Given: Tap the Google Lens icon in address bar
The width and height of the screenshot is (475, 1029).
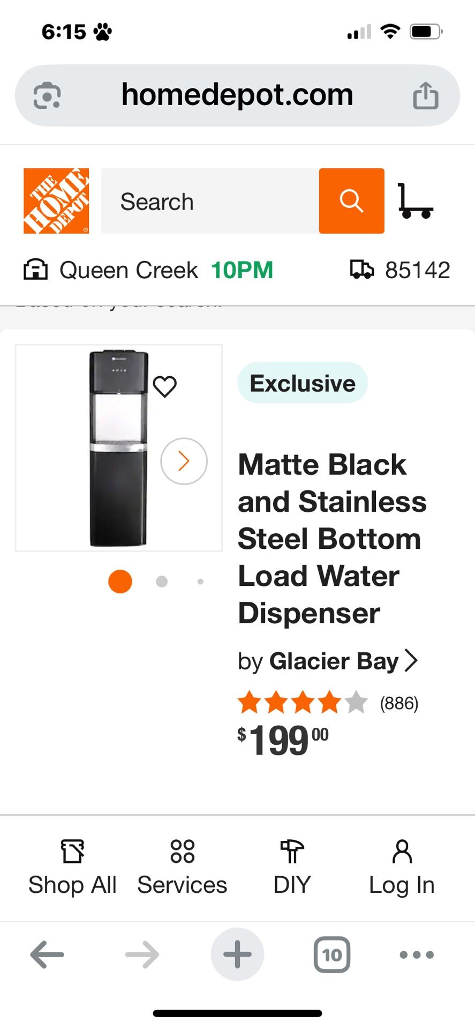Looking at the screenshot, I should 47,96.
